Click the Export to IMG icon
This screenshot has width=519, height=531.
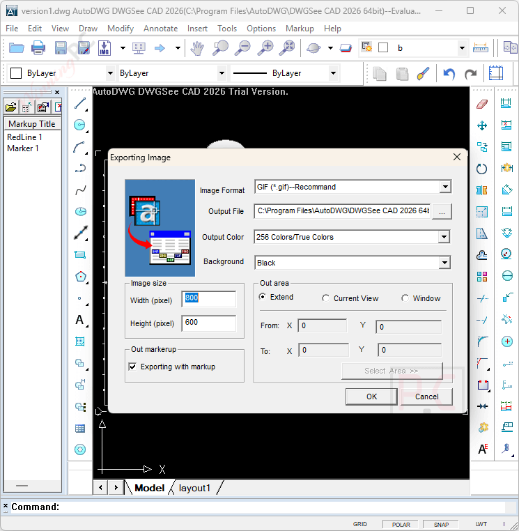(x=104, y=48)
